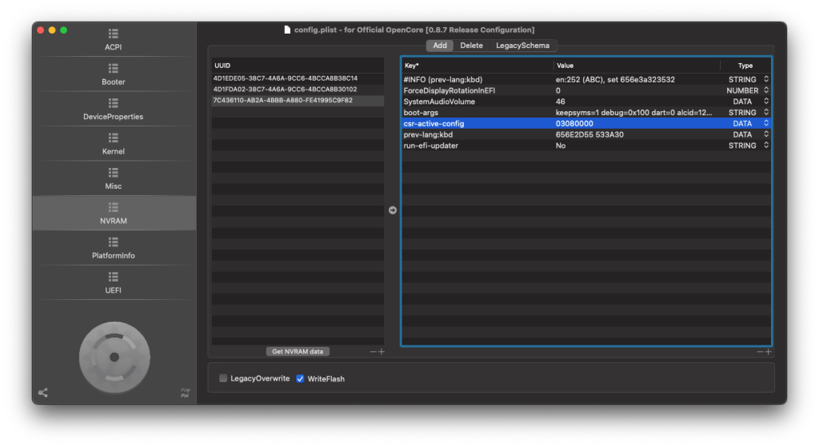Viewport: 819px width, 447px height.
Task: Disable the WriteFlash checkbox
Action: click(301, 378)
